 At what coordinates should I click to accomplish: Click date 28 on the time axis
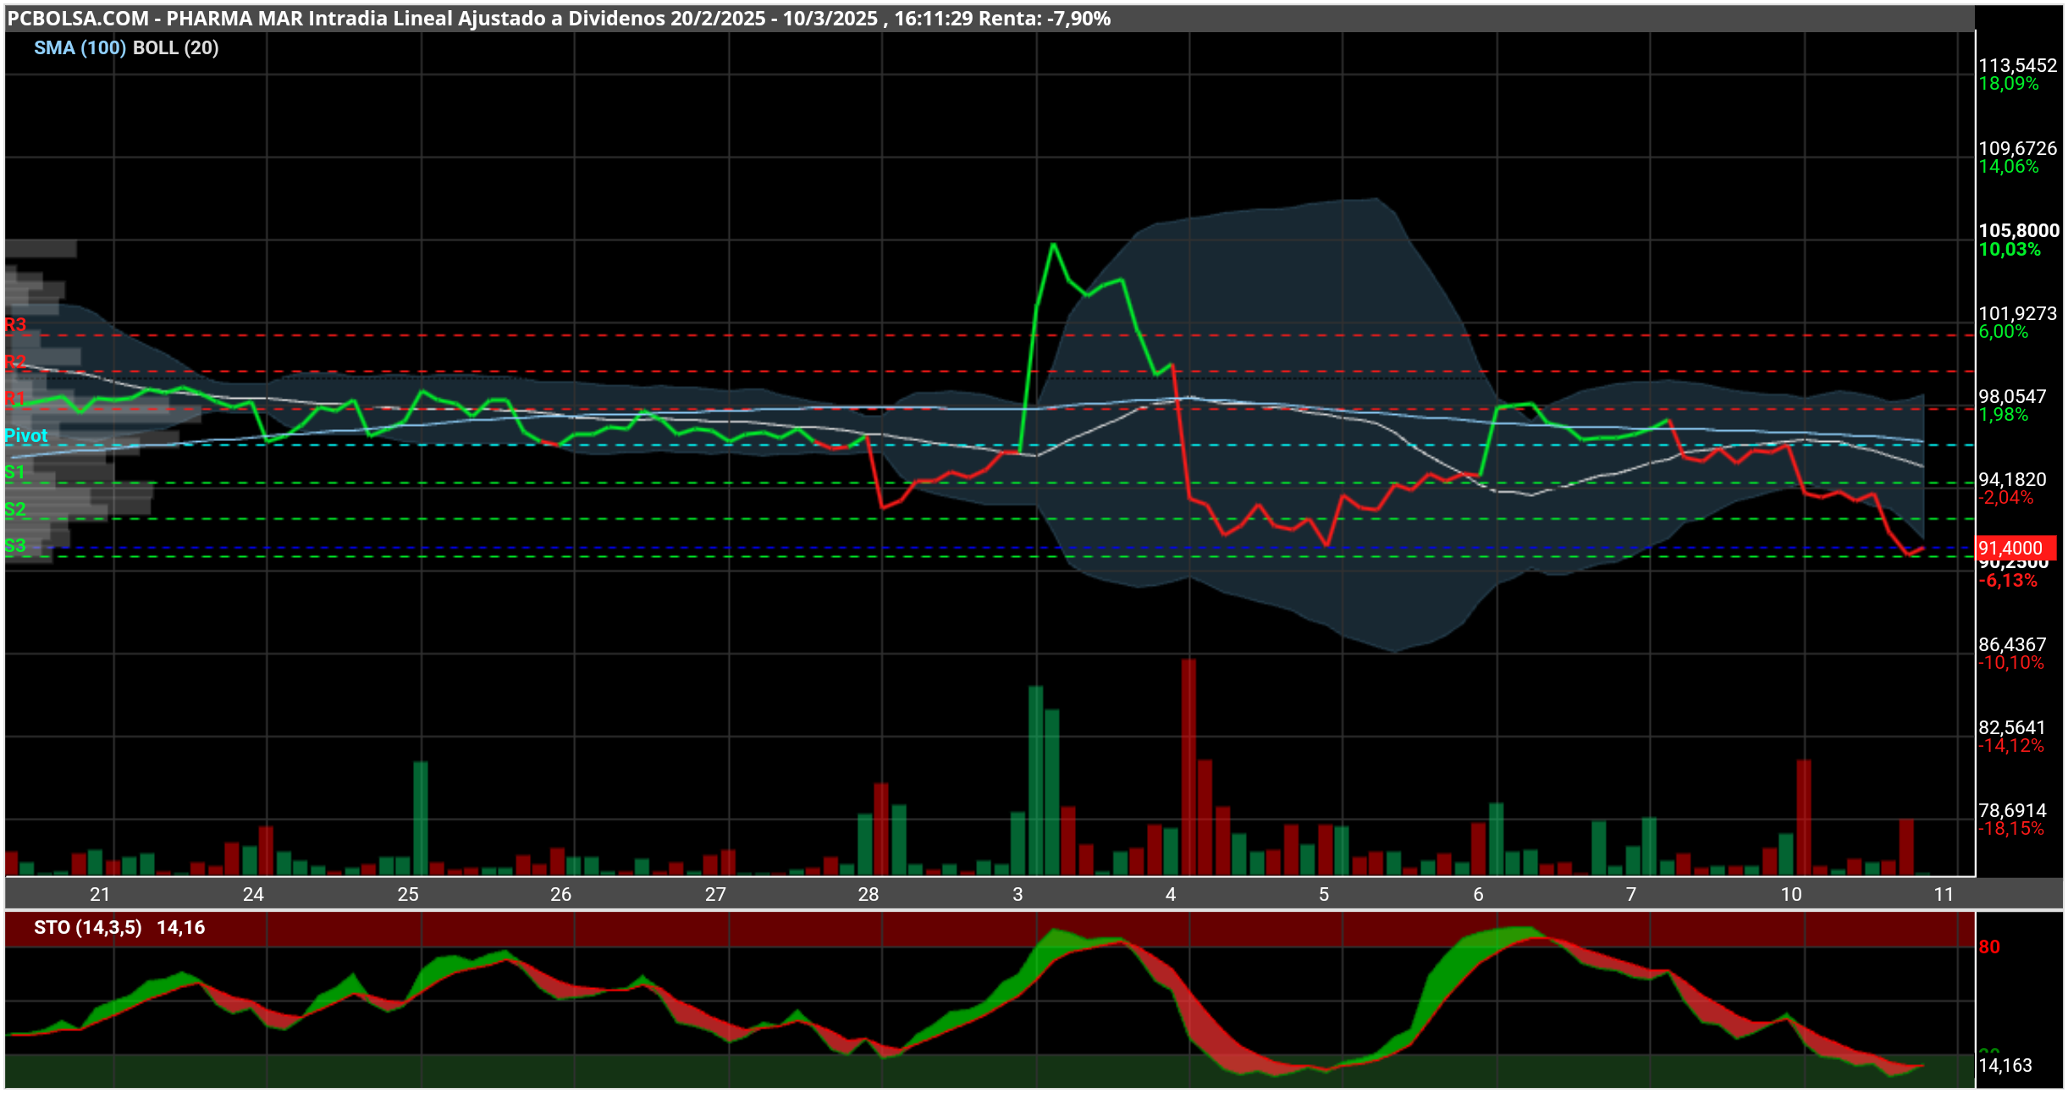(x=869, y=895)
